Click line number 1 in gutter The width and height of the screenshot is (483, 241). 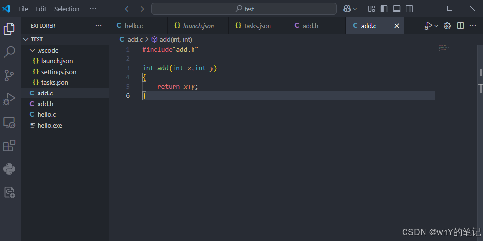(x=128, y=49)
